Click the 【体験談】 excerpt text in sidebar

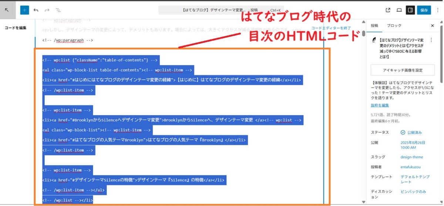pyautogui.click(x=402, y=90)
